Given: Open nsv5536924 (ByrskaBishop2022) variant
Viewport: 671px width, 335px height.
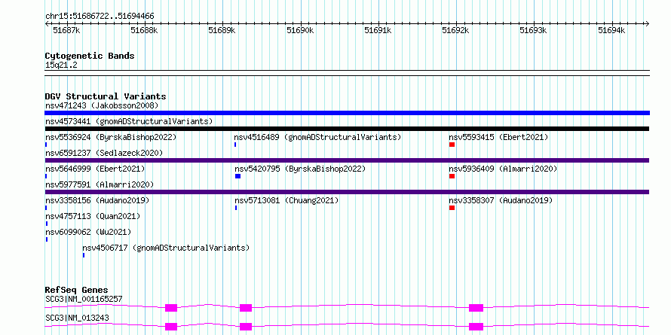Looking at the screenshot, I should click(x=111, y=137).
